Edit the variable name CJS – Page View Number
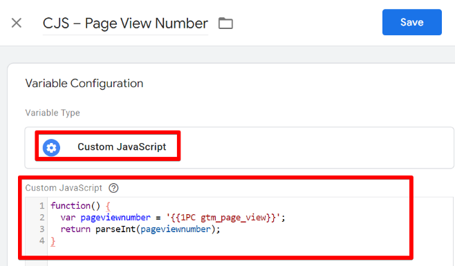The image size is (455, 266). pyautogui.click(x=125, y=23)
